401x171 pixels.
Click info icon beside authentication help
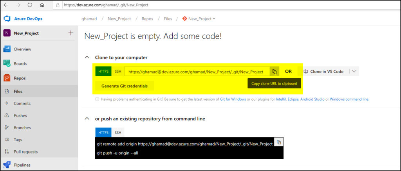click(97, 99)
